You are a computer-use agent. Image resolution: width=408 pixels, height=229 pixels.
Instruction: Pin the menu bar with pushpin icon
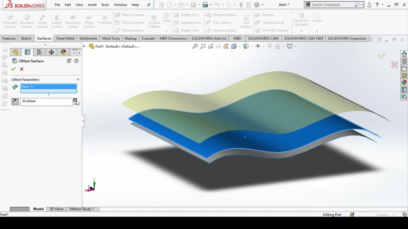coord(149,5)
